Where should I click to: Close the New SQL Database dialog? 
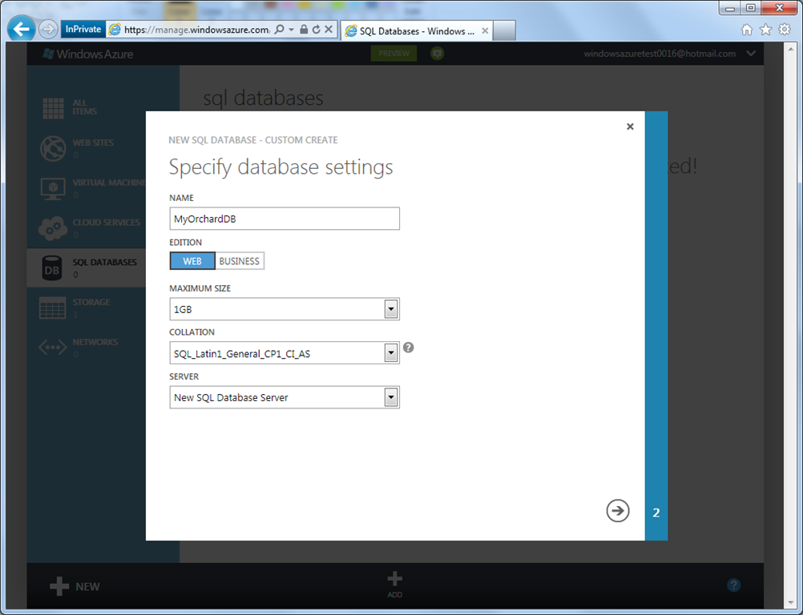[630, 127]
